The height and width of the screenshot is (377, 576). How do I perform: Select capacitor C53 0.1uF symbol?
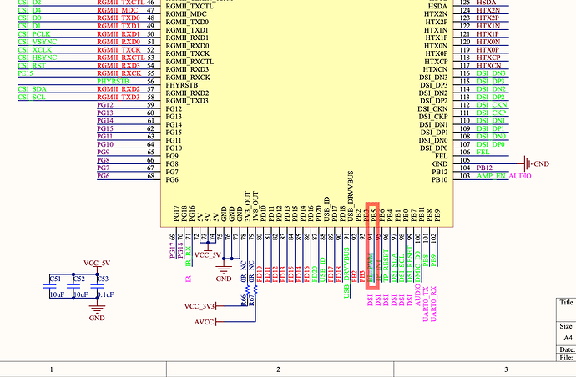pyautogui.click(x=97, y=287)
